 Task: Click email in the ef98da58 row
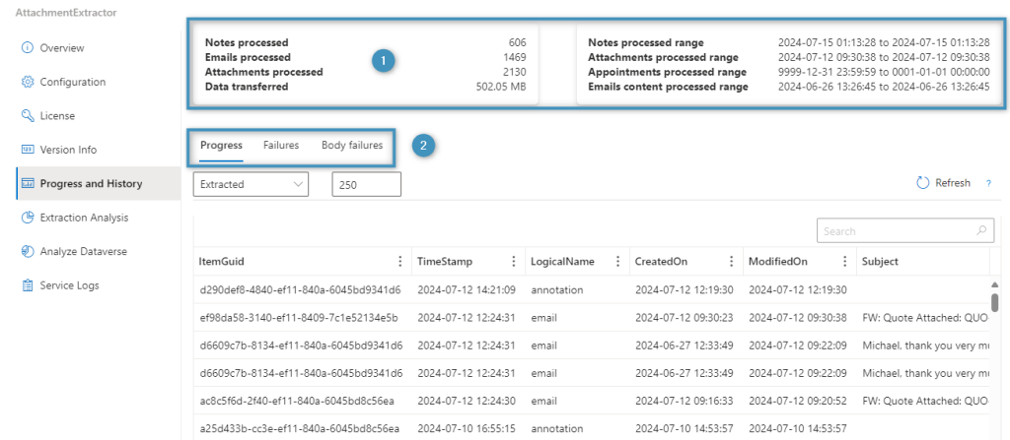(543, 318)
